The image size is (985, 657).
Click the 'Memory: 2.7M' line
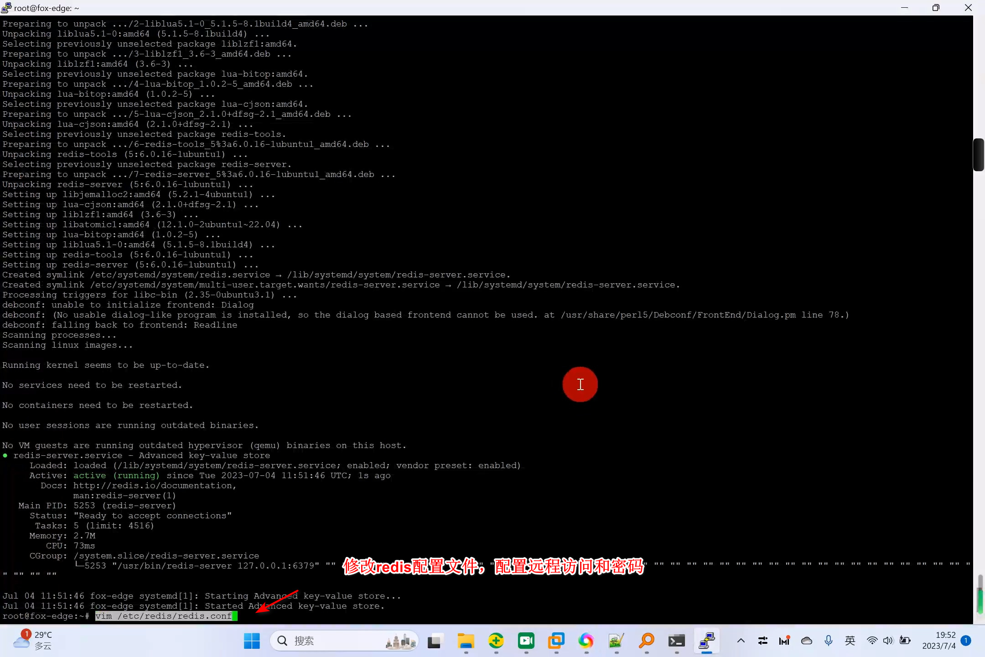pyautogui.click(x=62, y=536)
